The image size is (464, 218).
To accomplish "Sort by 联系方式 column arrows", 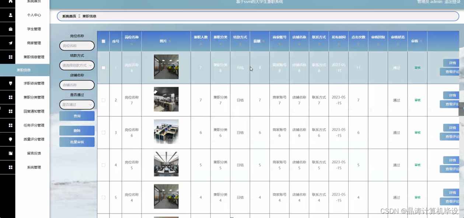I will 319,44.
